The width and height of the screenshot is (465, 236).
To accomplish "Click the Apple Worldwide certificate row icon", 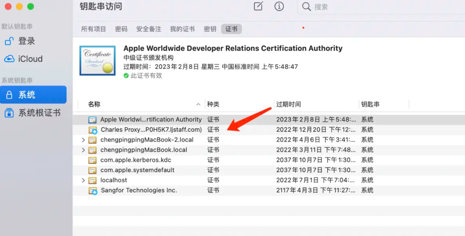I will [92, 120].
